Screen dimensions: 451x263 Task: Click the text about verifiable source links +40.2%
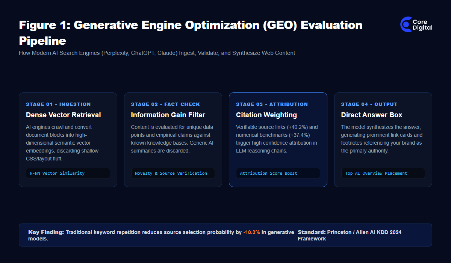tap(277, 139)
